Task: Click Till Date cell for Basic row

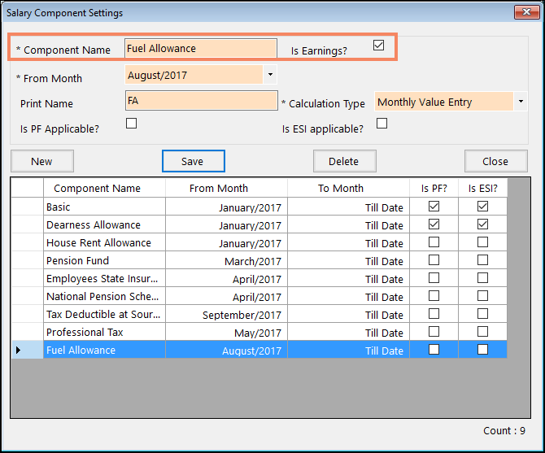Action: click(x=348, y=207)
